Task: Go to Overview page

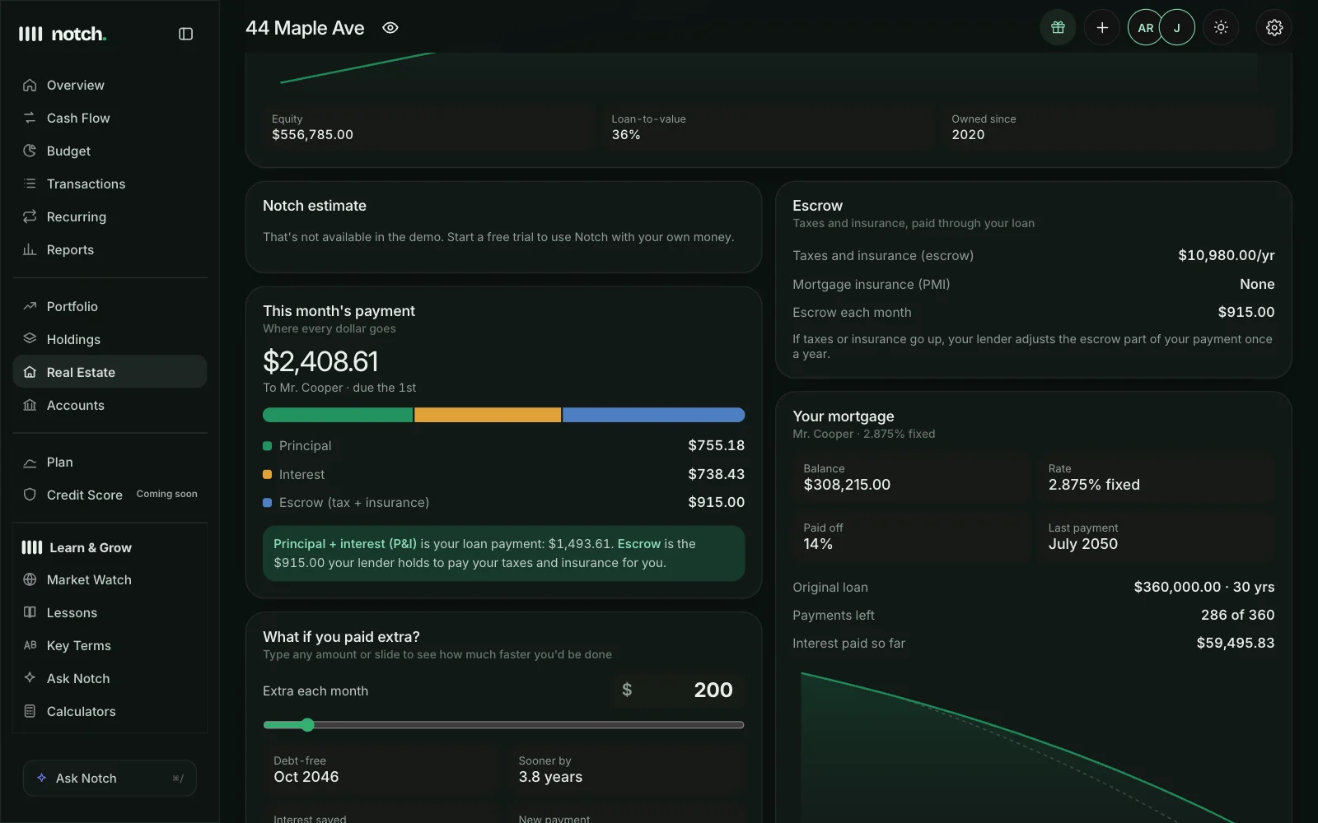Action: click(110, 85)
